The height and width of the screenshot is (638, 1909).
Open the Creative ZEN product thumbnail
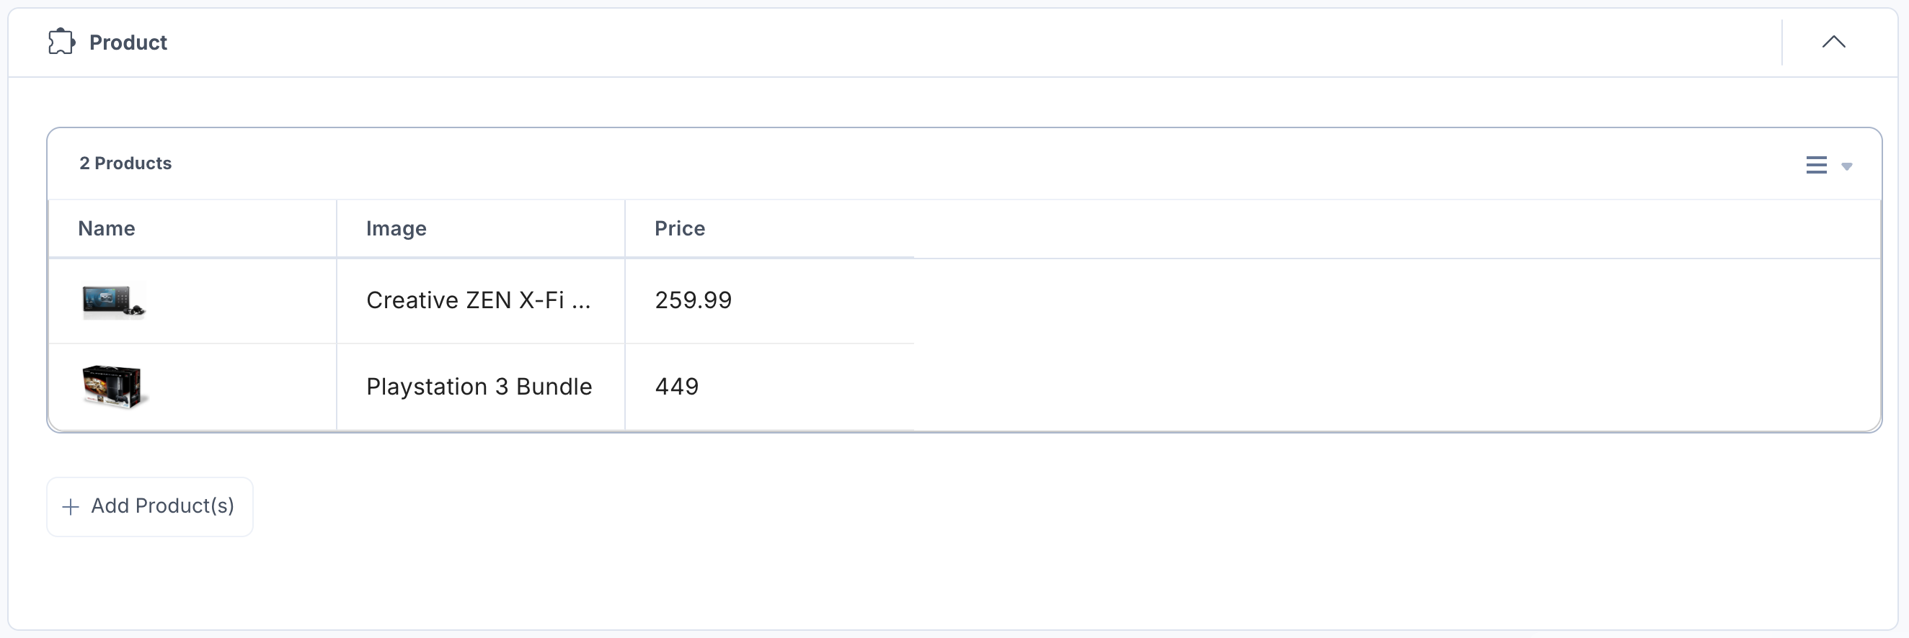pyautogui.click(x=113, y=301)
